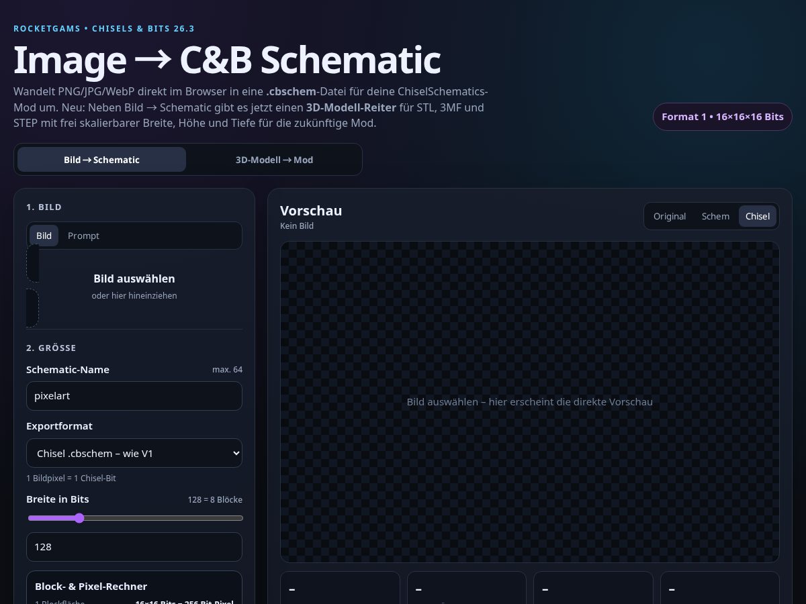Switch to the Bild → Schematic tab

[101, 160]
